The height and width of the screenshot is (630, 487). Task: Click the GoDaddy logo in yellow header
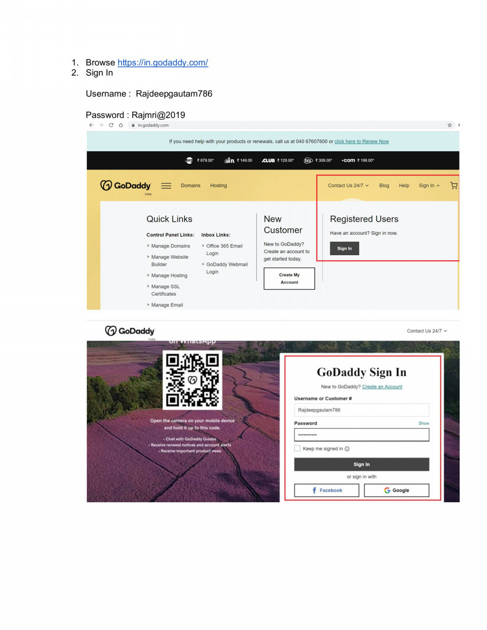[126, 186]
